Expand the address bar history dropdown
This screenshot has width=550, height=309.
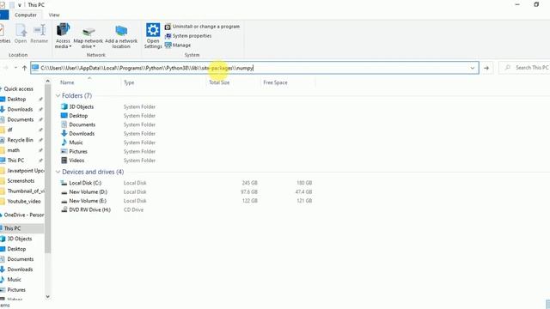(472, 68)
